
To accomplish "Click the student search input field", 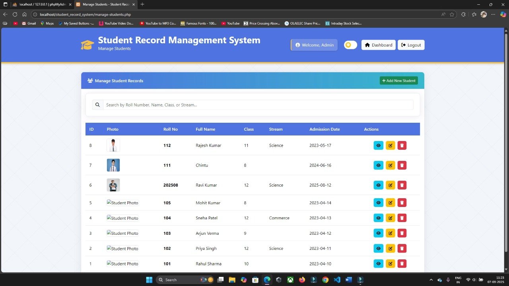I will (258, 105).
